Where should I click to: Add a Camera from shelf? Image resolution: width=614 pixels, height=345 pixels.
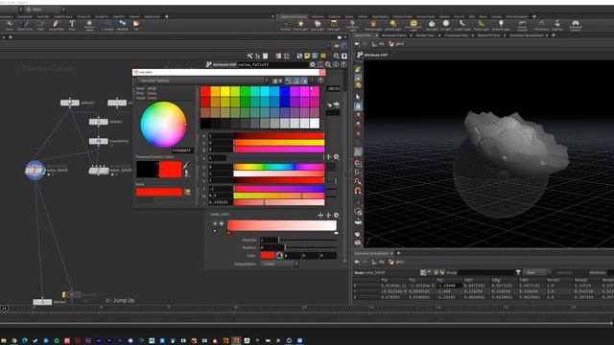(x=286, y=26)
